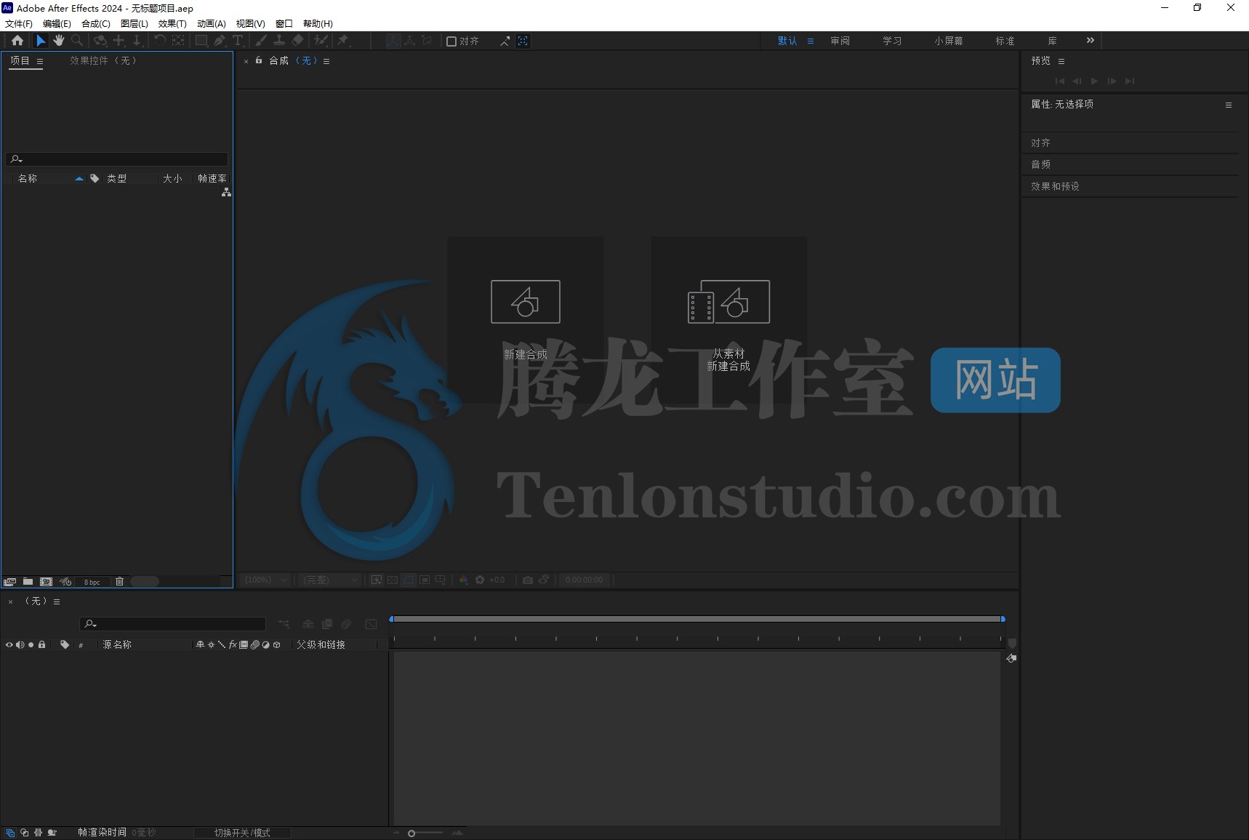Click the Home icon in toolbar
The height and width of the screenshot is (840, 1249).
point(17,41)
